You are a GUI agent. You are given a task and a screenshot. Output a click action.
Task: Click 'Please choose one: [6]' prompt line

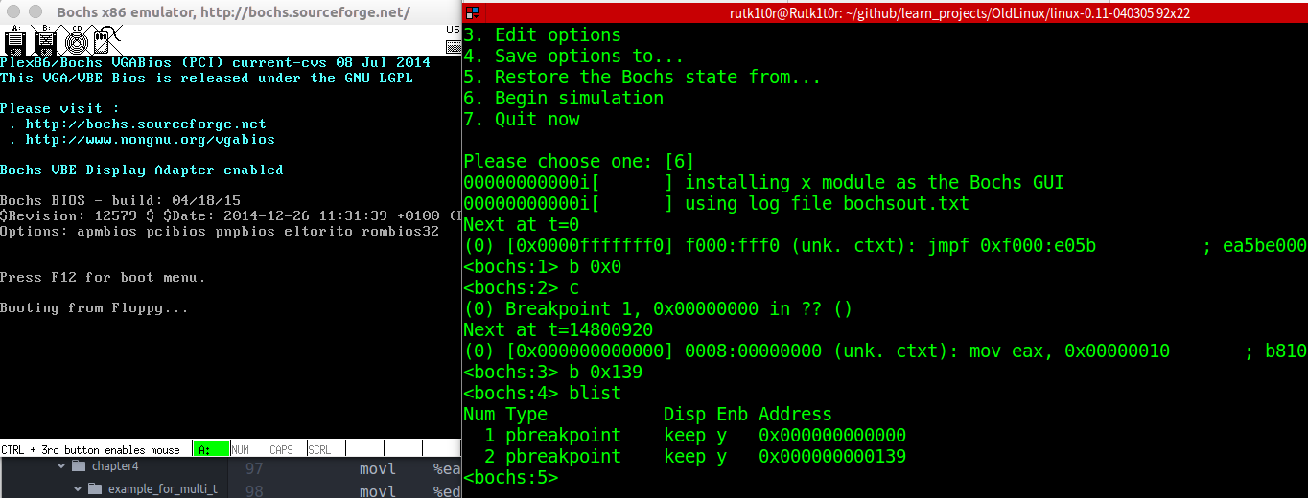tap(578, 161)
